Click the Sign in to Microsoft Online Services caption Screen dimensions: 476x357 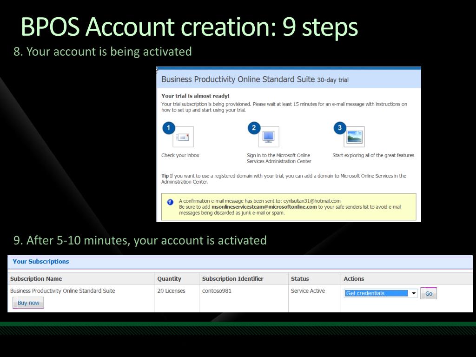(x=279, y=158)
